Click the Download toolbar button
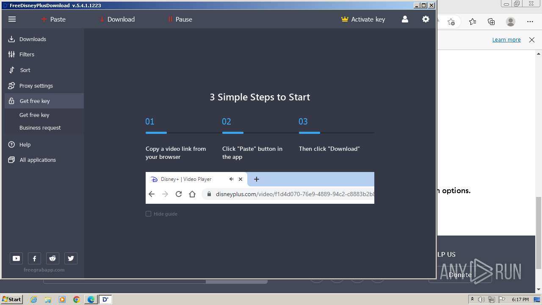The image size is (542, 305). coord(117,19)
